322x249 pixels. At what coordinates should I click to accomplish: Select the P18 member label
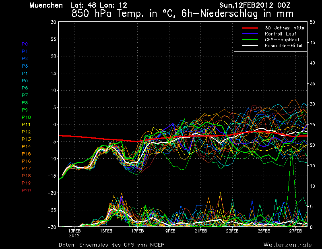[26, 176]
